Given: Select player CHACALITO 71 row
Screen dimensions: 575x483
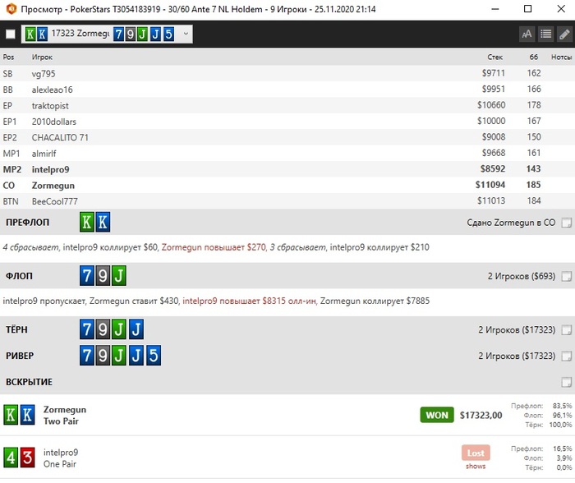Looking at the screenshot, I should tap(287, 137).
